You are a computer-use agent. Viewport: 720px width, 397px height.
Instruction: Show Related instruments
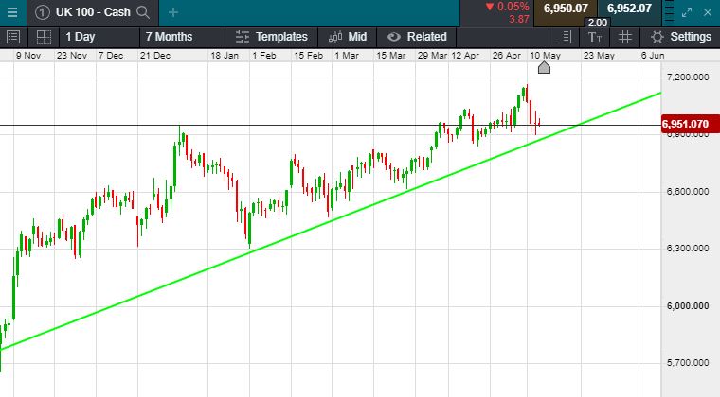point(417,37)
